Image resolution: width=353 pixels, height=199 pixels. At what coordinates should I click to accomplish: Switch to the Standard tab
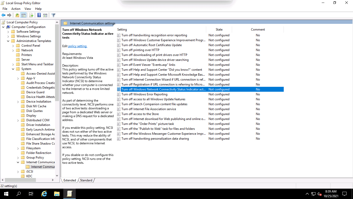point(86,180)
